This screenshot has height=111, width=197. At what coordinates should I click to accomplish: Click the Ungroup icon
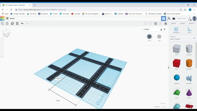[x=155, y=23]
